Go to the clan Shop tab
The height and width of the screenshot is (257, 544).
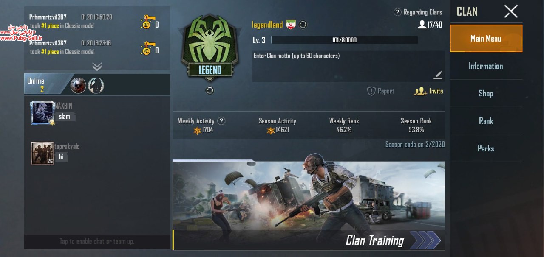pyautogui.click(x=486, y=93)
